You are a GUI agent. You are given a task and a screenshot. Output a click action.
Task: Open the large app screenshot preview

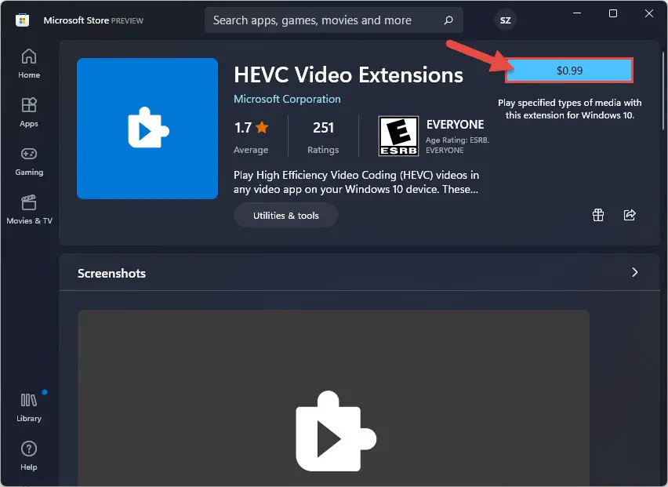pyautogui.click(x=333, y=398)
